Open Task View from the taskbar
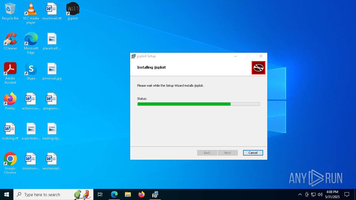356x200 pixels. coord(100,194)
